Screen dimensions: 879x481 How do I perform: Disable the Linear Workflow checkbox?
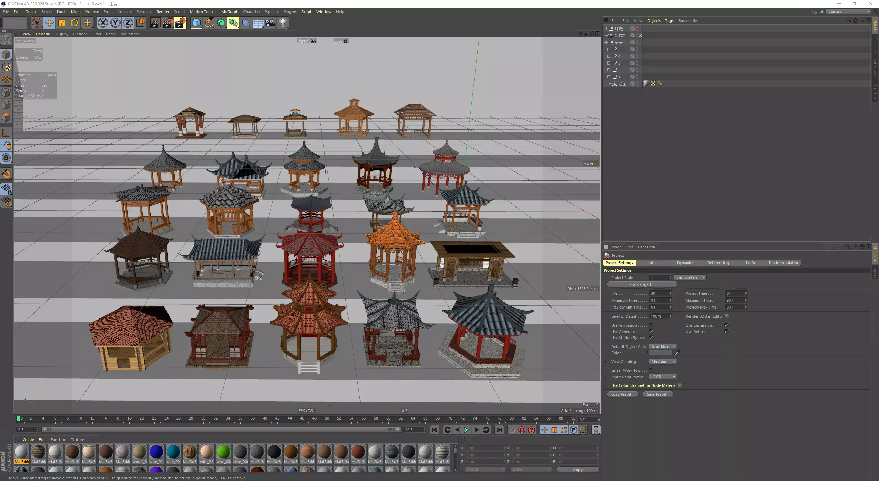click(x=651, y=370)
